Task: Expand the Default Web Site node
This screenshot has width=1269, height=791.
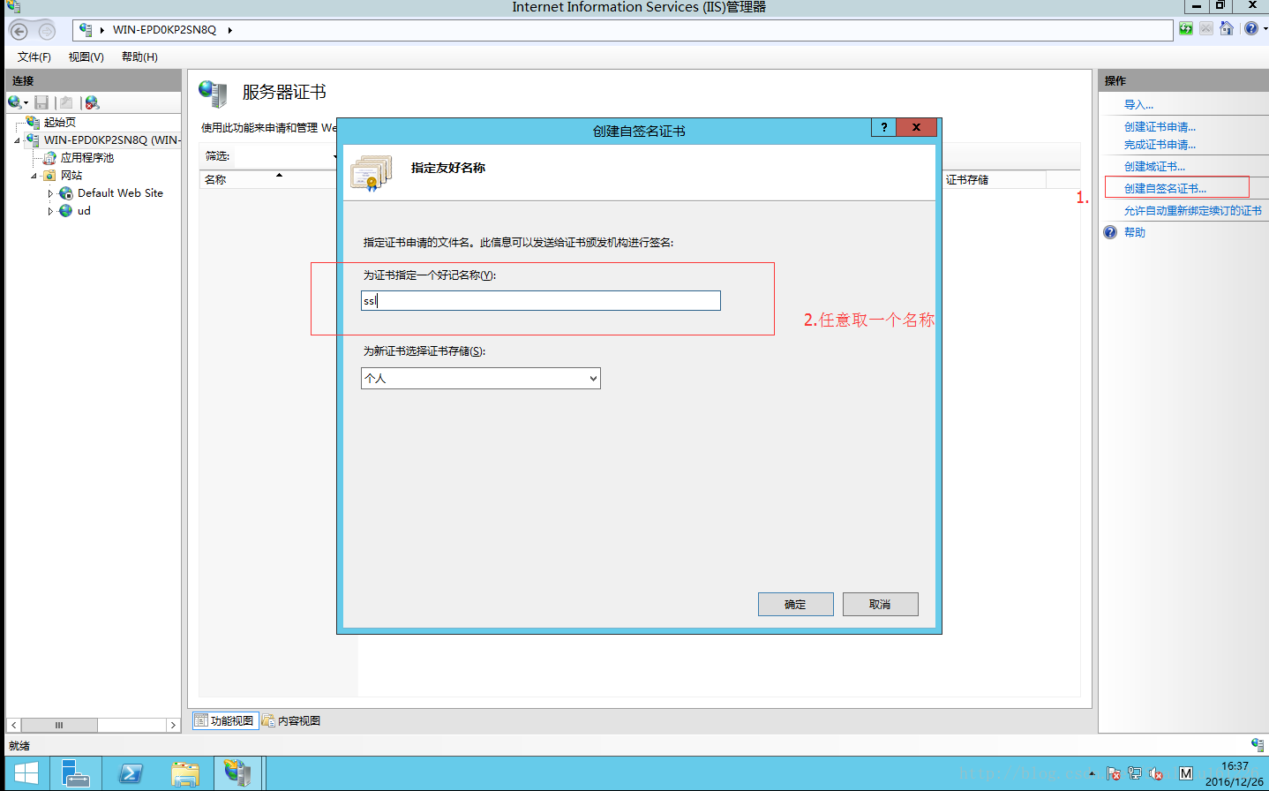Action: click(50, 193)
